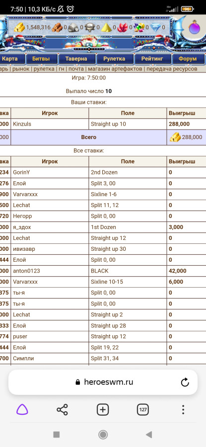The height and width of the screenshot is (447, 206).
Task: Open the Рулетка menu tab
Action: click(114, 59)
